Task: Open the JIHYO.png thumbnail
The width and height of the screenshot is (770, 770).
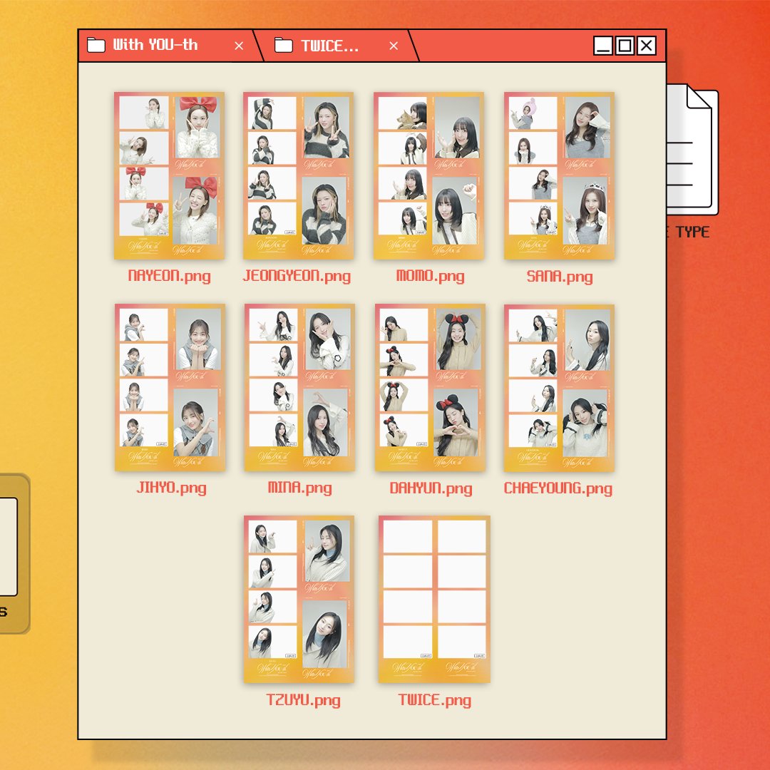Action: pyautogui.click(x=170, y=387)
